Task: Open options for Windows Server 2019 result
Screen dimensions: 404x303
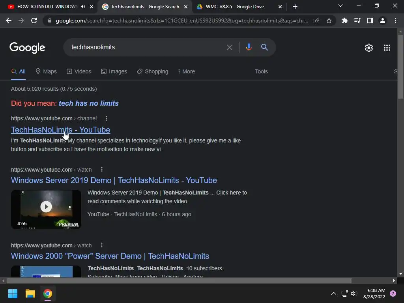Action: point(102,169)
